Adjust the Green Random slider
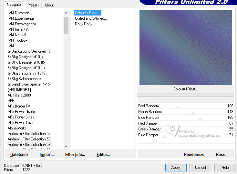Viewport: 237px width, 174px height. pyautogui.click(x=186, y=112)
